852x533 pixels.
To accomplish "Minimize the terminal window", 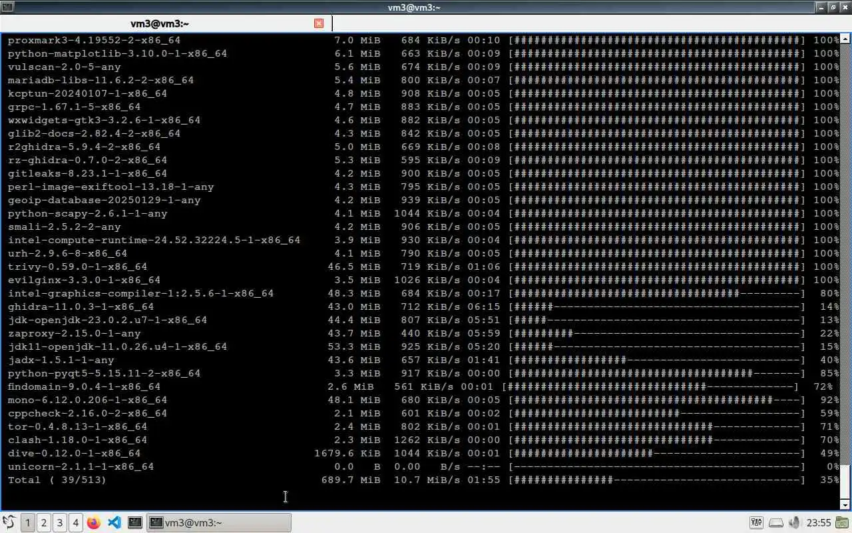I will [820, 7].
